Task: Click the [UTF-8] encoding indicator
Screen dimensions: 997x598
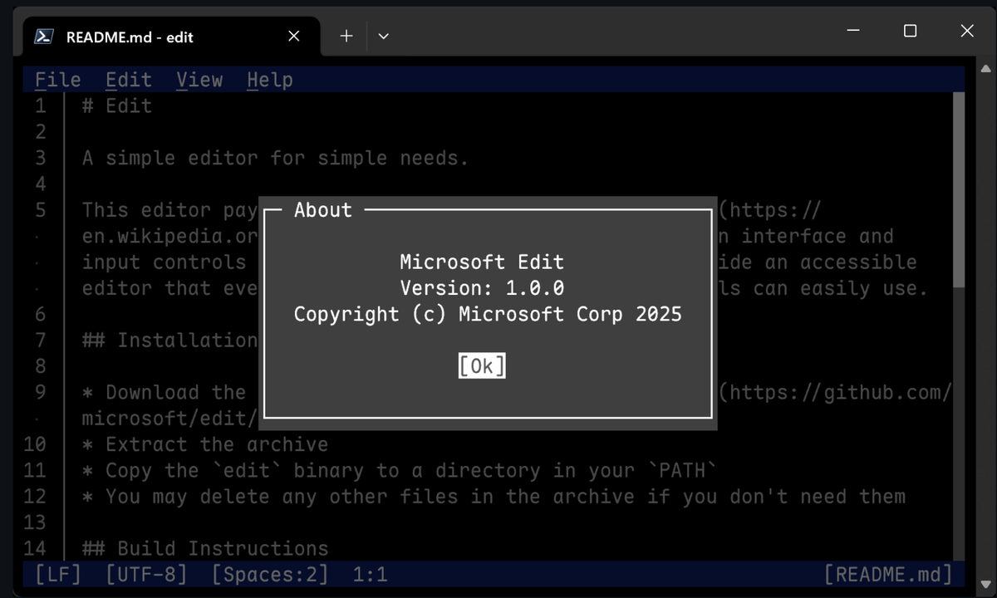Action: (146, 574)
